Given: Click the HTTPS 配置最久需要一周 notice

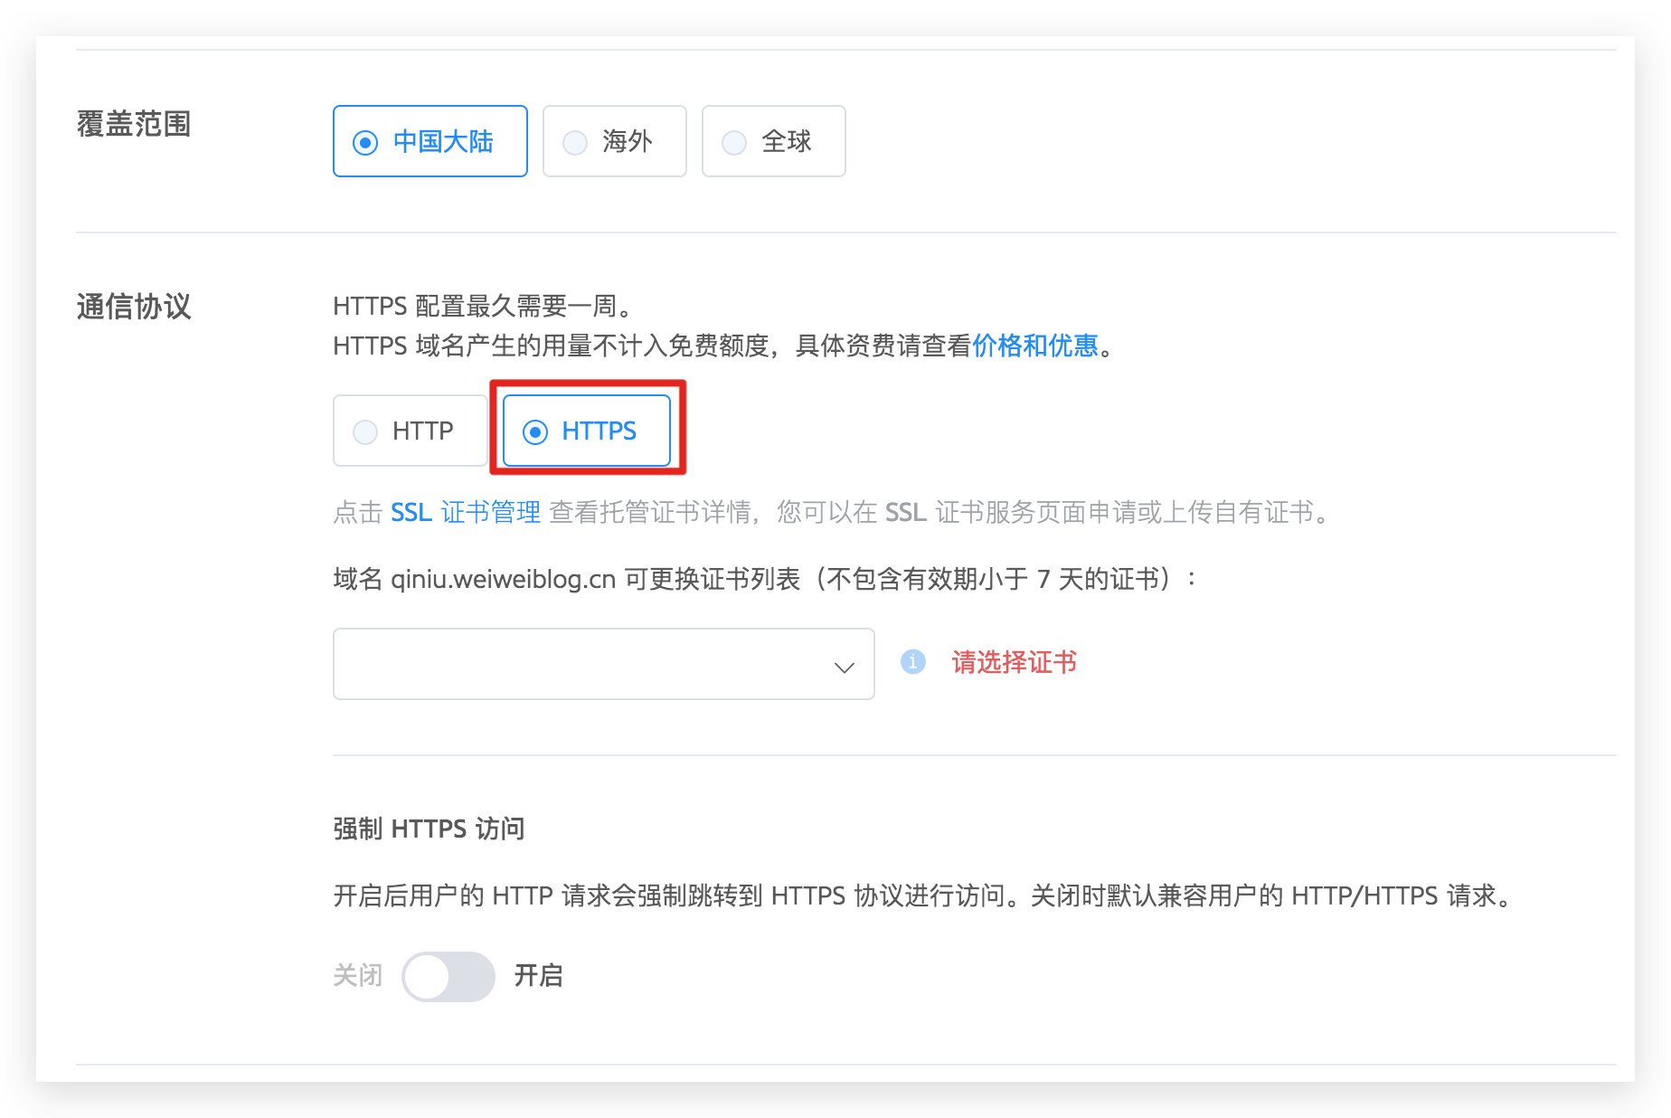Looking at the screenshot, I should [482, 307].
